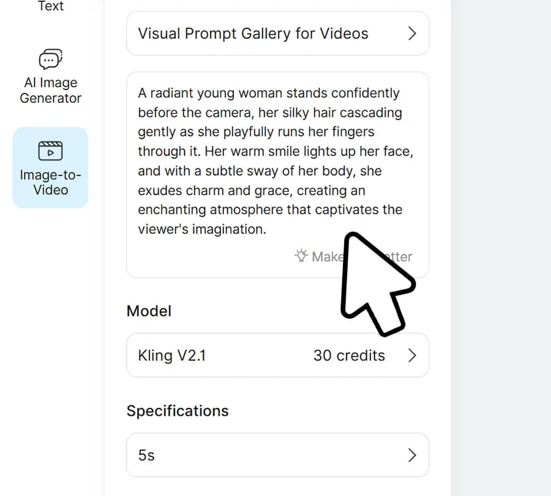This screenshot has height=496, width=551.
Task: Click the AI Image Generator chat icon
Action: click(50, 59)
